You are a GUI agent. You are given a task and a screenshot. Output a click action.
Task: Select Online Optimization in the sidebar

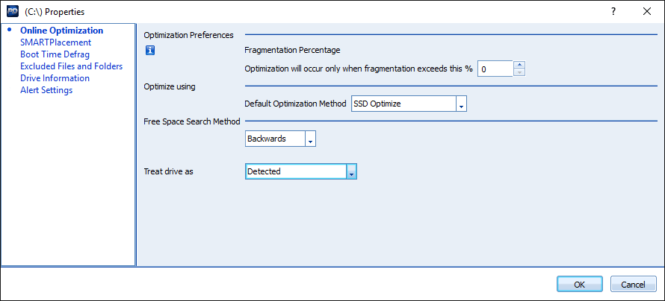click(x=61, y=31)
